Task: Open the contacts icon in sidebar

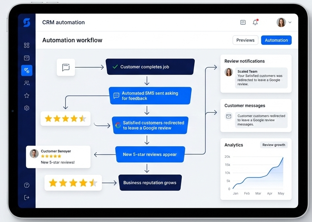Action: coord(27,83)
